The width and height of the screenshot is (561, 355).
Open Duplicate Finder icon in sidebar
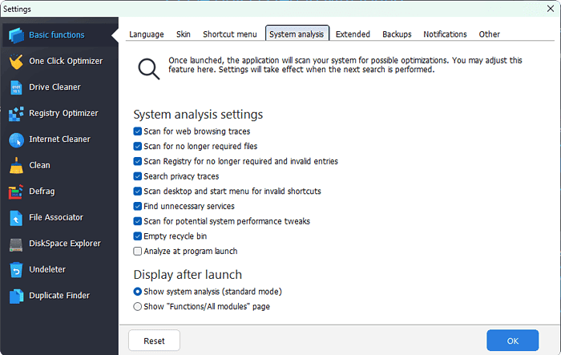pyautogui.click(x=16, y=296)
